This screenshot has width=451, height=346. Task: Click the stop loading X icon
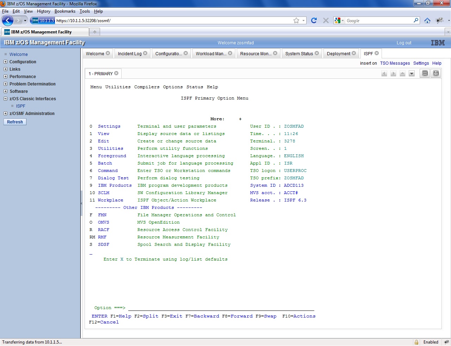tap(326, 20)
